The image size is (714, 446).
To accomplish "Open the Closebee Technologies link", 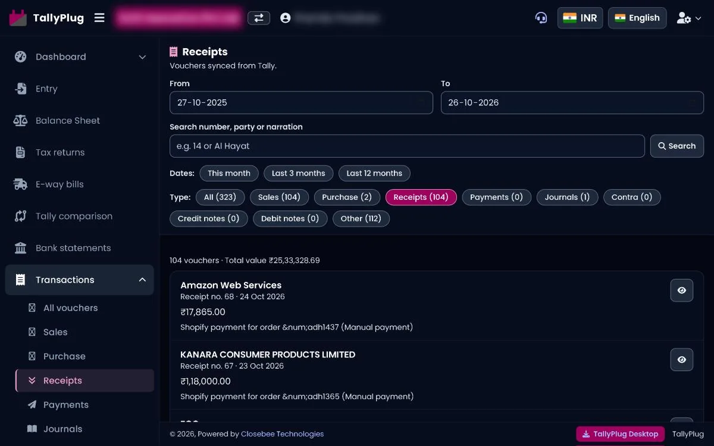I will (282, 434).
